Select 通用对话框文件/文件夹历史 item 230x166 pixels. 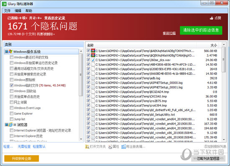pyautogui.click(x=34, y=68)
